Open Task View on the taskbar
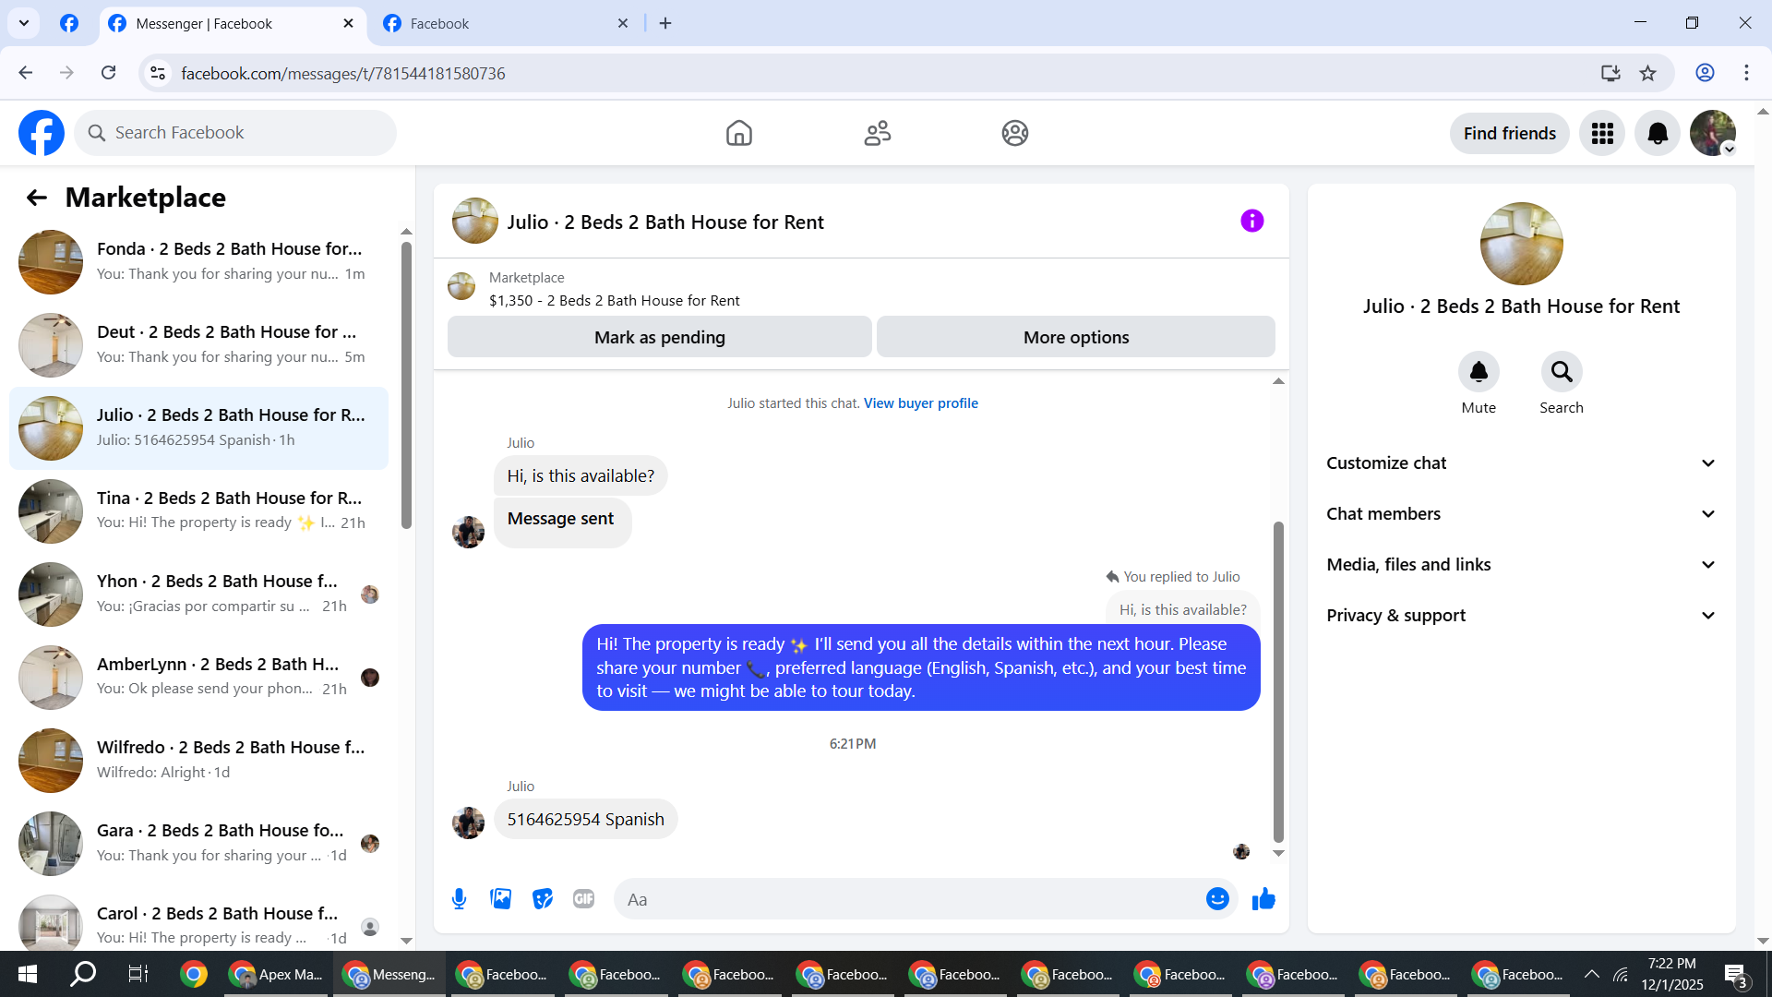This screenshot has width=1772, height=997. pos(138,974)
